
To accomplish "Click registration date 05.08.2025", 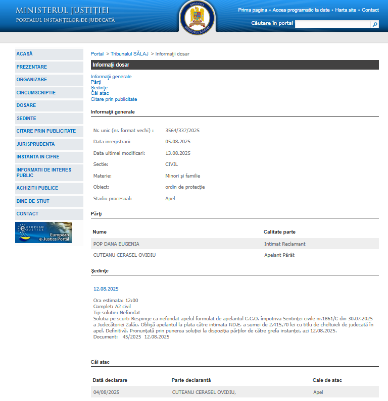I will pos(178,142).
